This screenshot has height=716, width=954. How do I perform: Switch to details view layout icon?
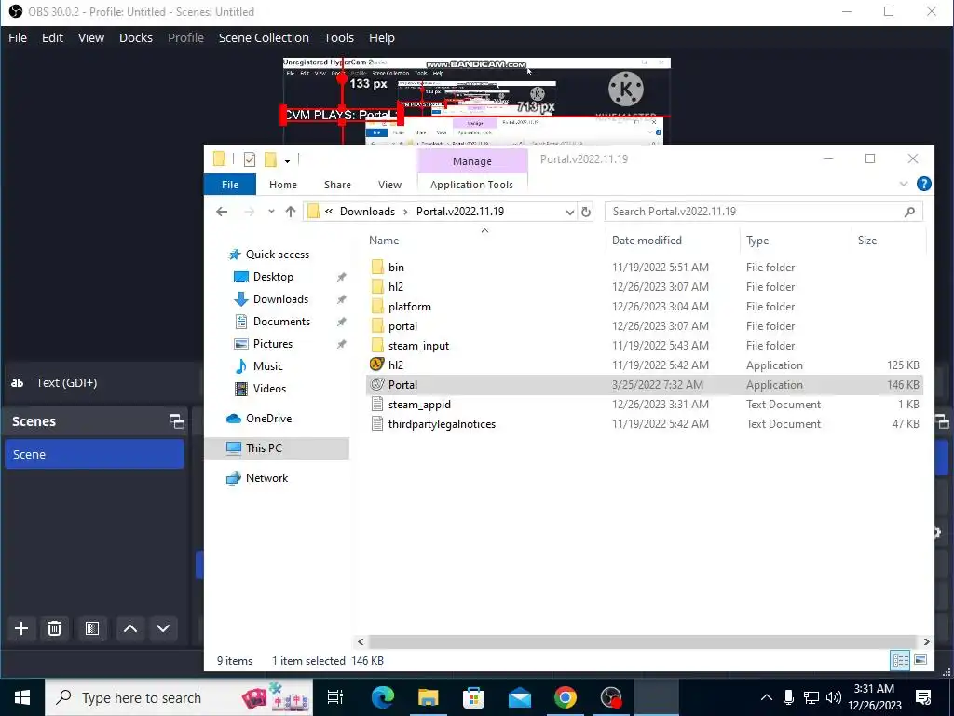point(901,660)
